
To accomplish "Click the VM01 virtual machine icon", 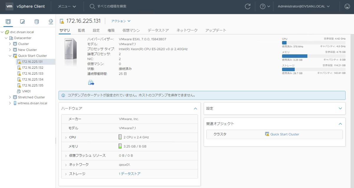I will pyautogui.click(x=19, y=91).
